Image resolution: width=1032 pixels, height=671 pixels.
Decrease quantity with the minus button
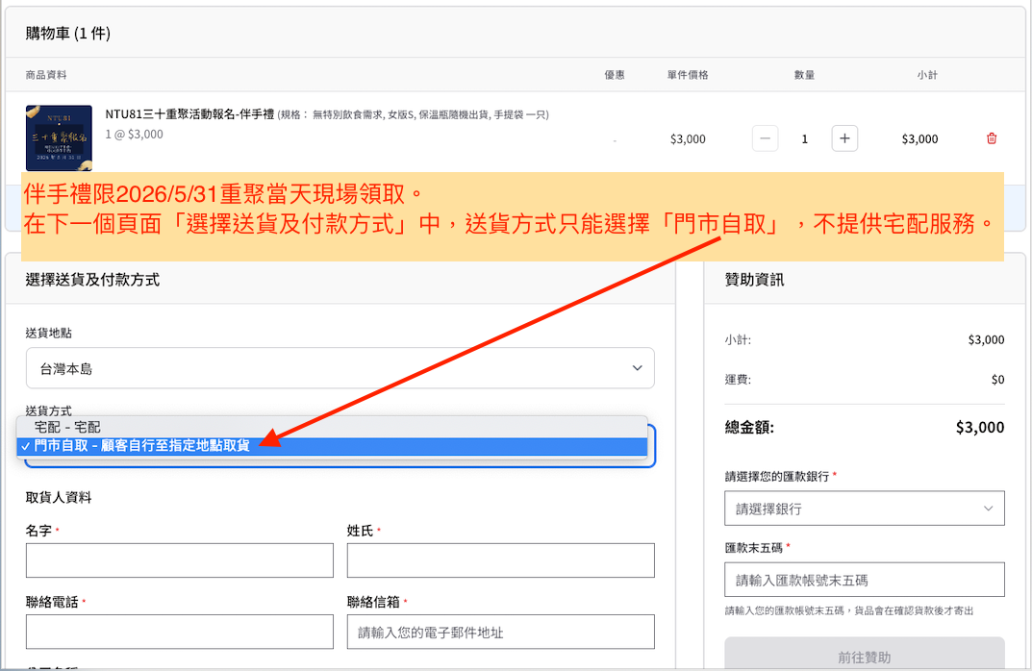(766, 138)
